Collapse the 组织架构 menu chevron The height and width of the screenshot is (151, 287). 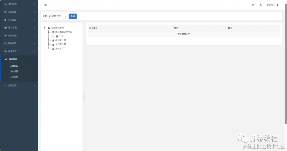click(x=34, y=59)
